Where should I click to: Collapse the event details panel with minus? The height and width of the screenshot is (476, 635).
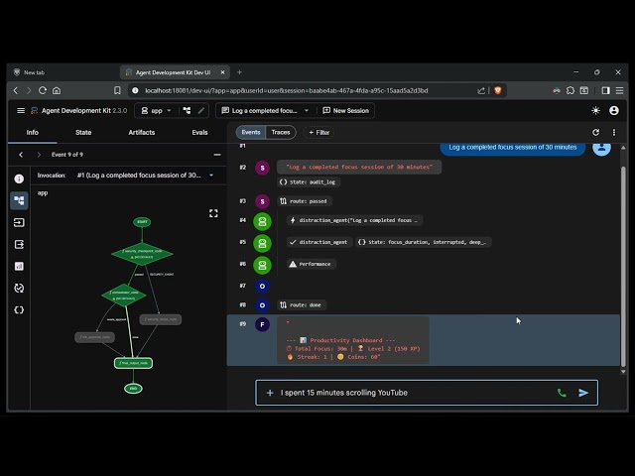[217, 155]
